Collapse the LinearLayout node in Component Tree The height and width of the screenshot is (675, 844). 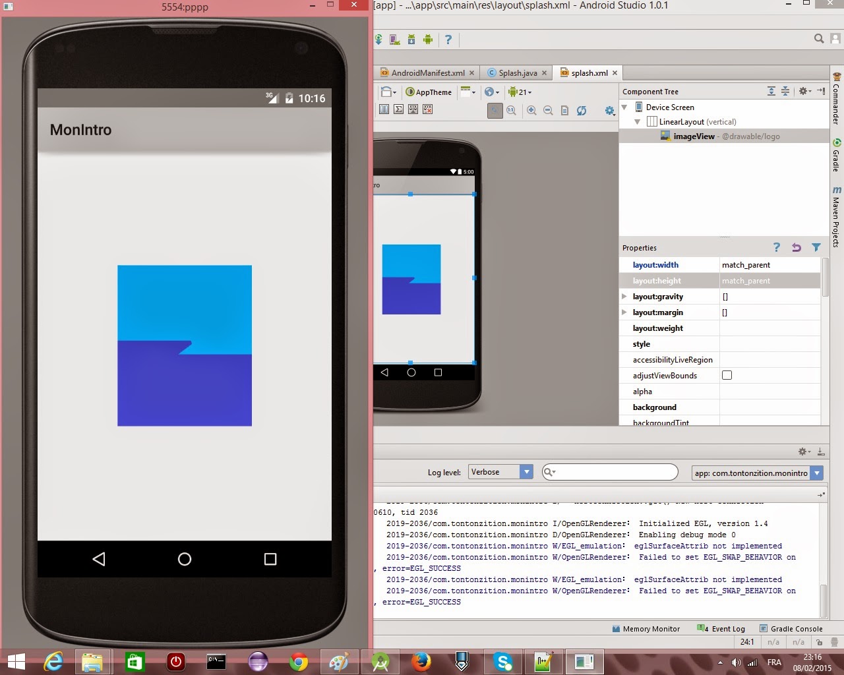coord(637,121)
